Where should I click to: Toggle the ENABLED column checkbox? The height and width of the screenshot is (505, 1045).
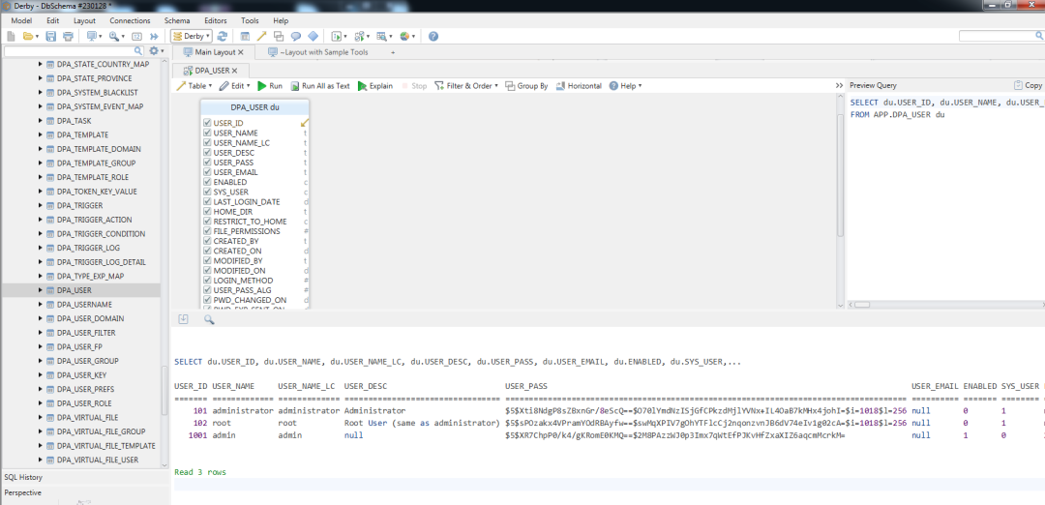(207, 182)
